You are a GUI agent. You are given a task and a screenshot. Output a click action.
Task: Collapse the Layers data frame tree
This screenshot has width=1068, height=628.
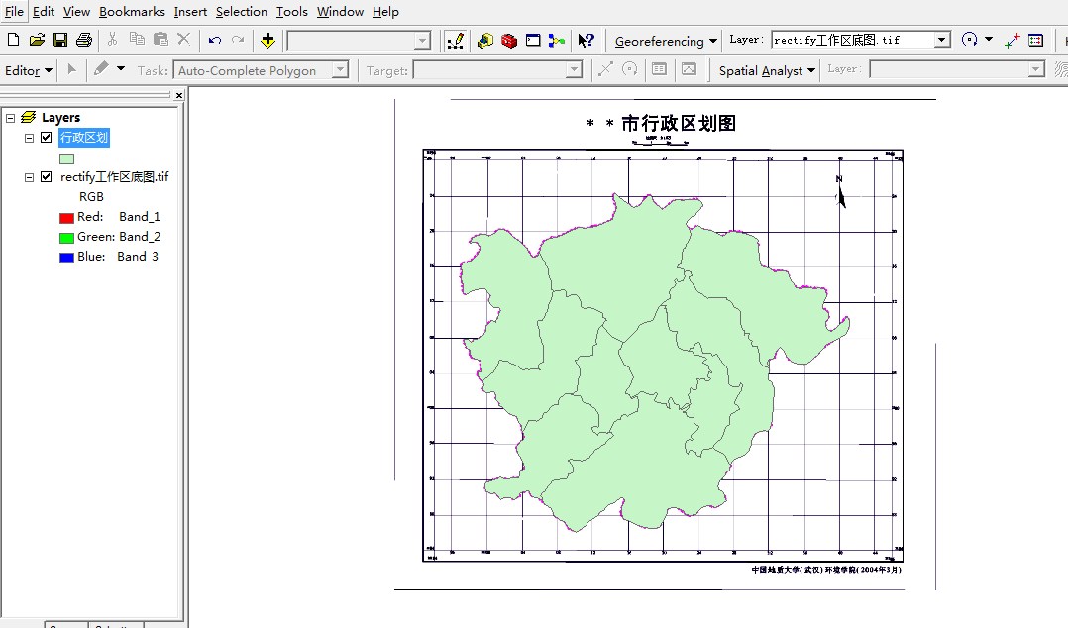click(x=10, y=118)
